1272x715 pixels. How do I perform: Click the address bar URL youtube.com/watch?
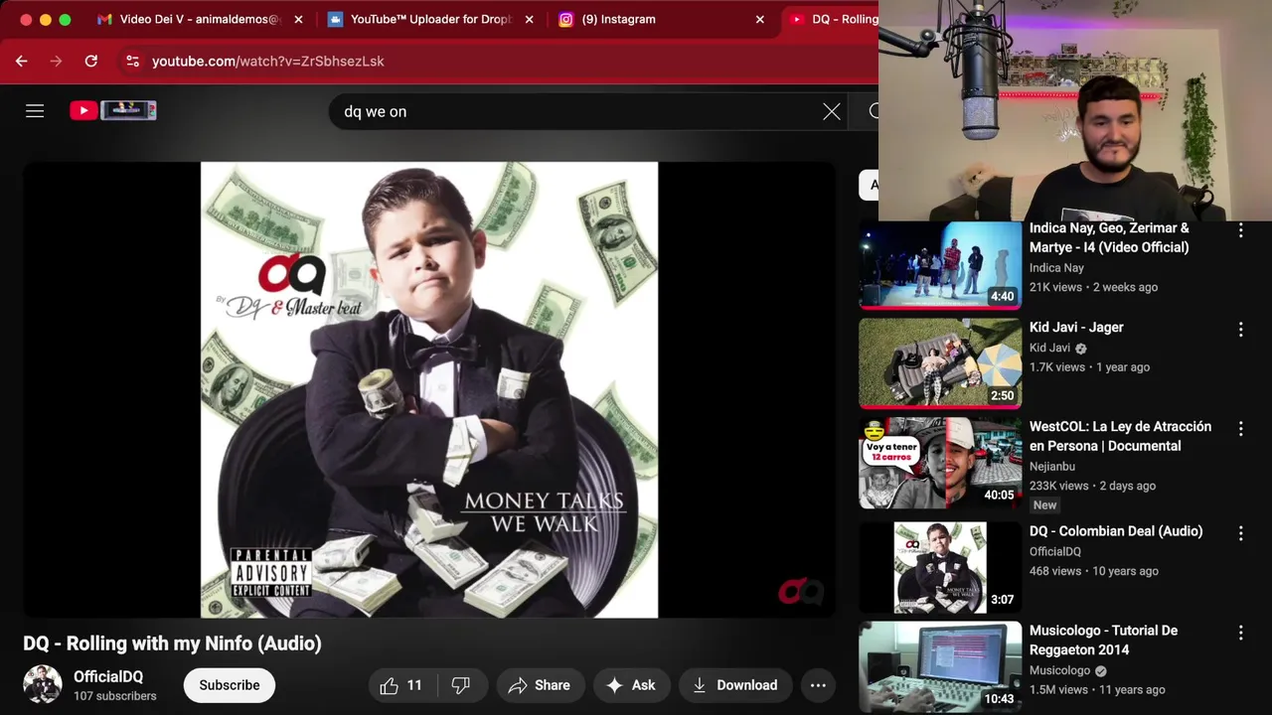267,61
